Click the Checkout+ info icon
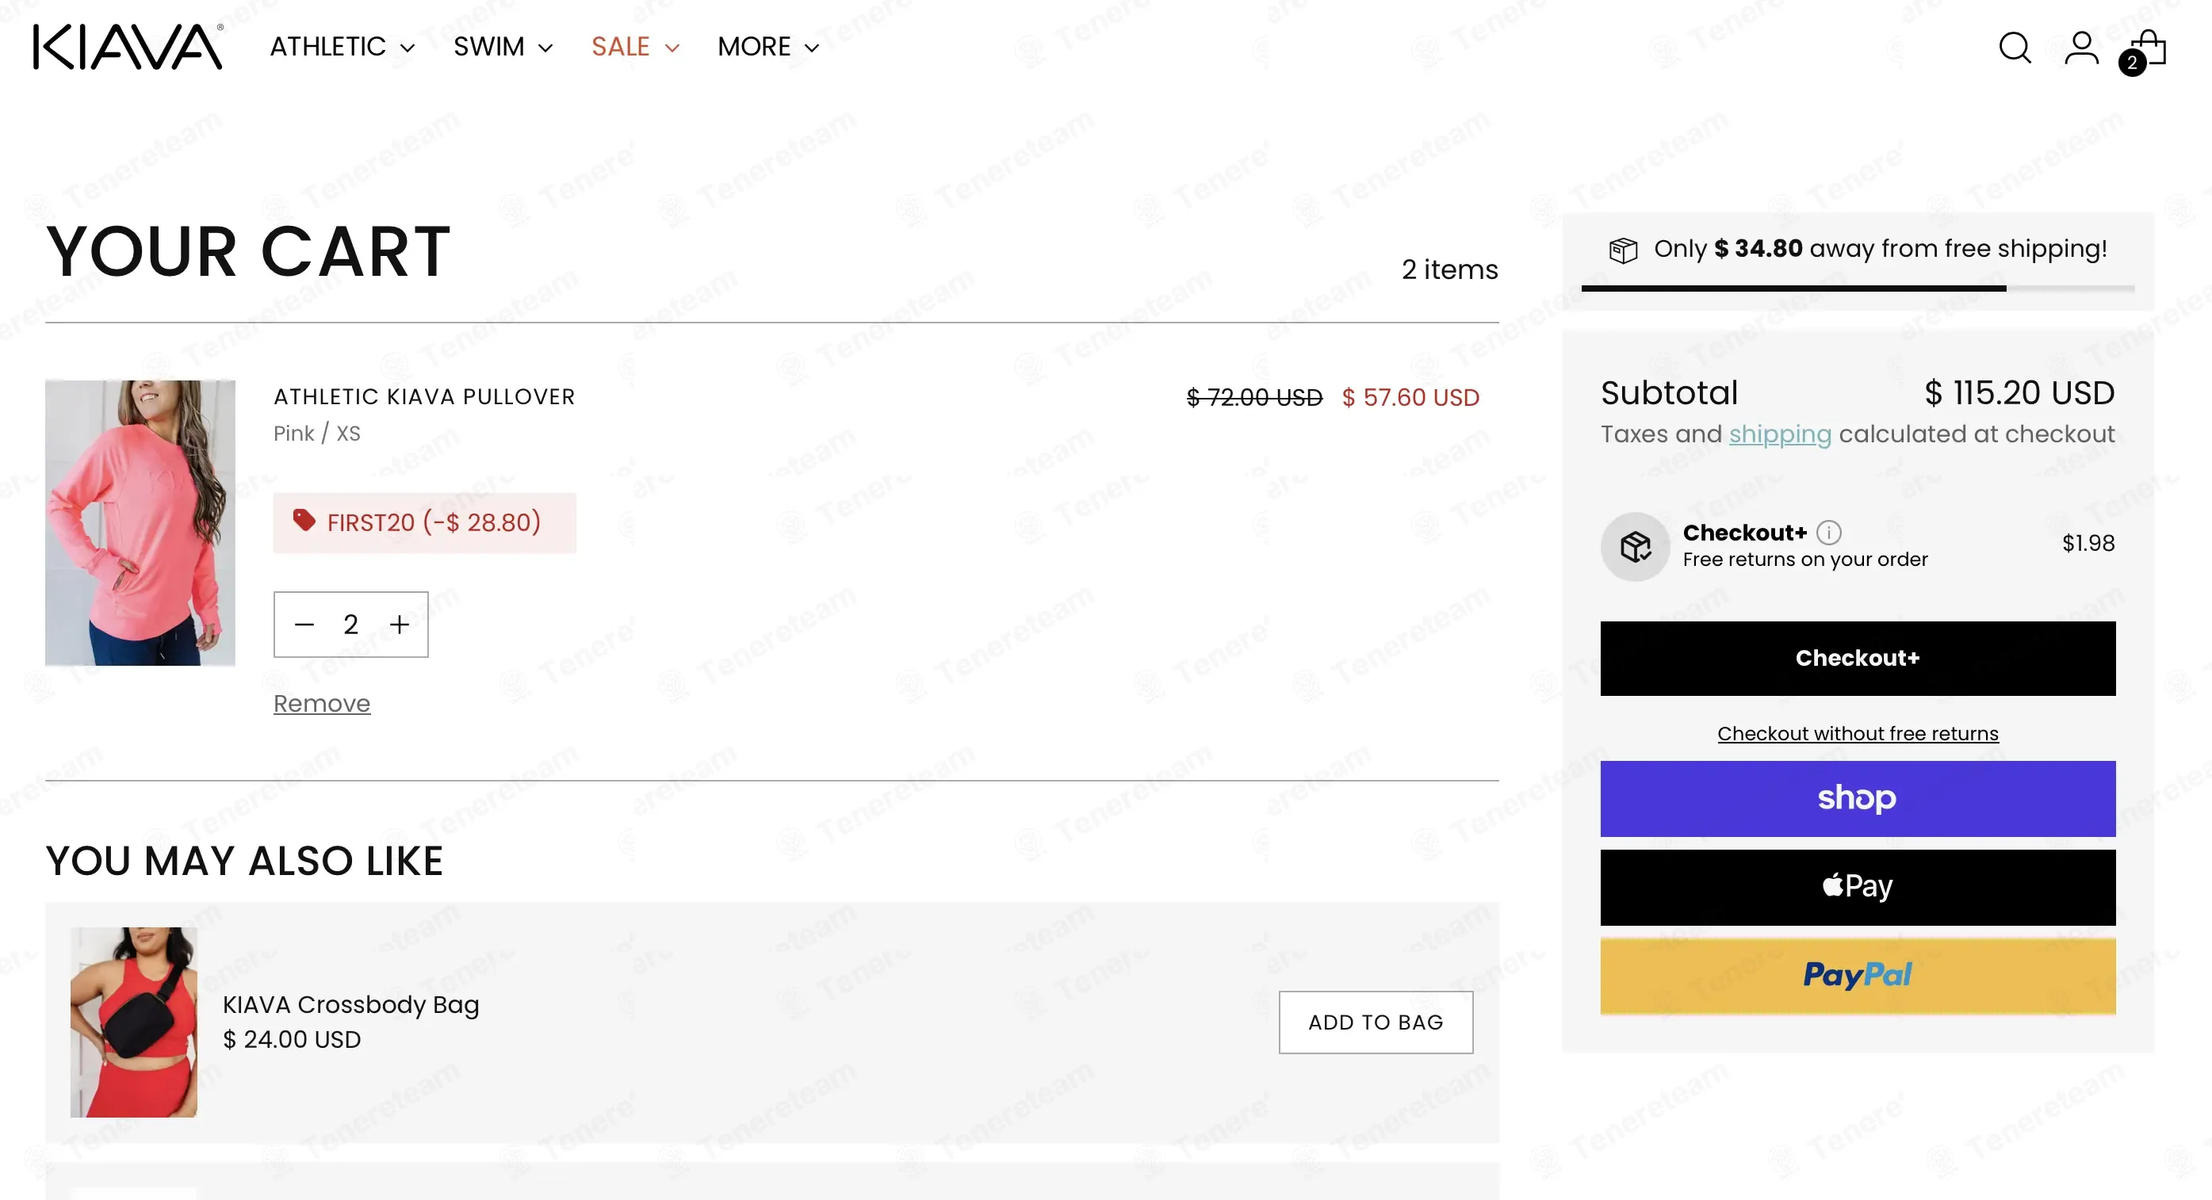2212x1200 pixels. (1829, 532)
